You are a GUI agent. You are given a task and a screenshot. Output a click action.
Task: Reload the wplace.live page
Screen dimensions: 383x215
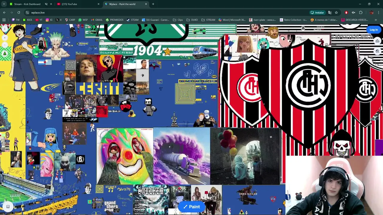coord(19,13)
